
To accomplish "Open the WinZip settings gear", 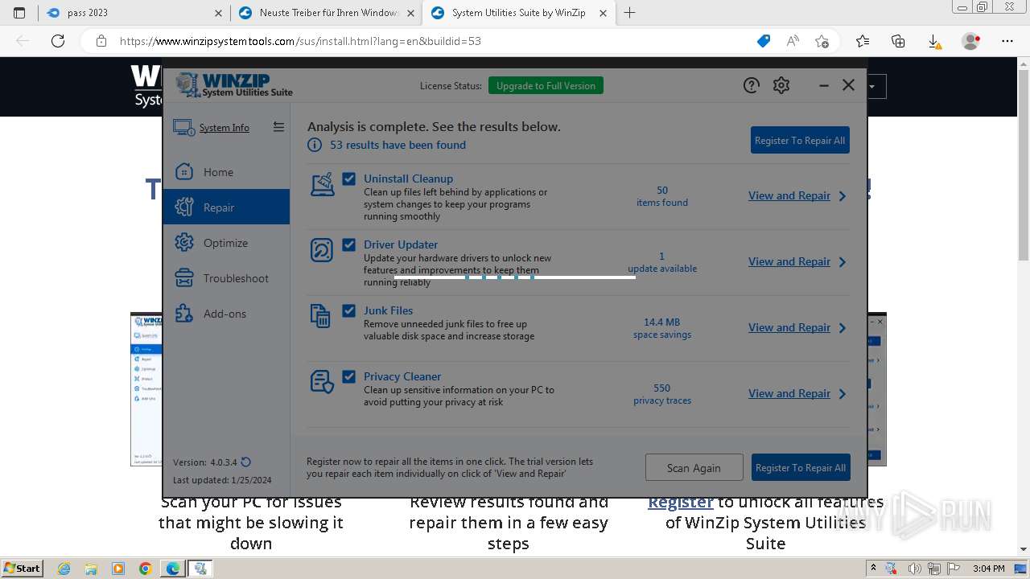I will [781, 85].
